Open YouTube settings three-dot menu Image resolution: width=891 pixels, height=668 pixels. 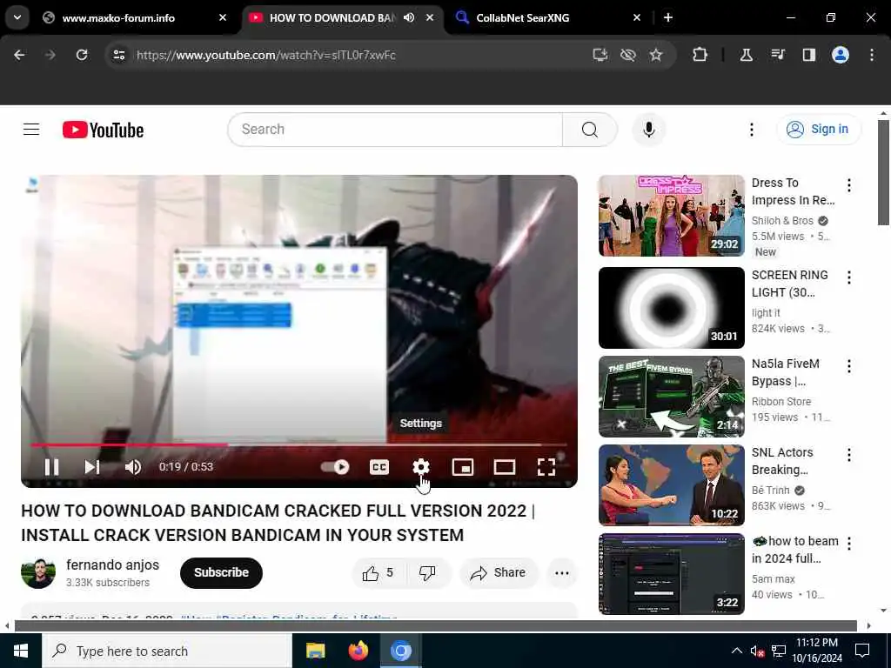click(x=751, y=130)
